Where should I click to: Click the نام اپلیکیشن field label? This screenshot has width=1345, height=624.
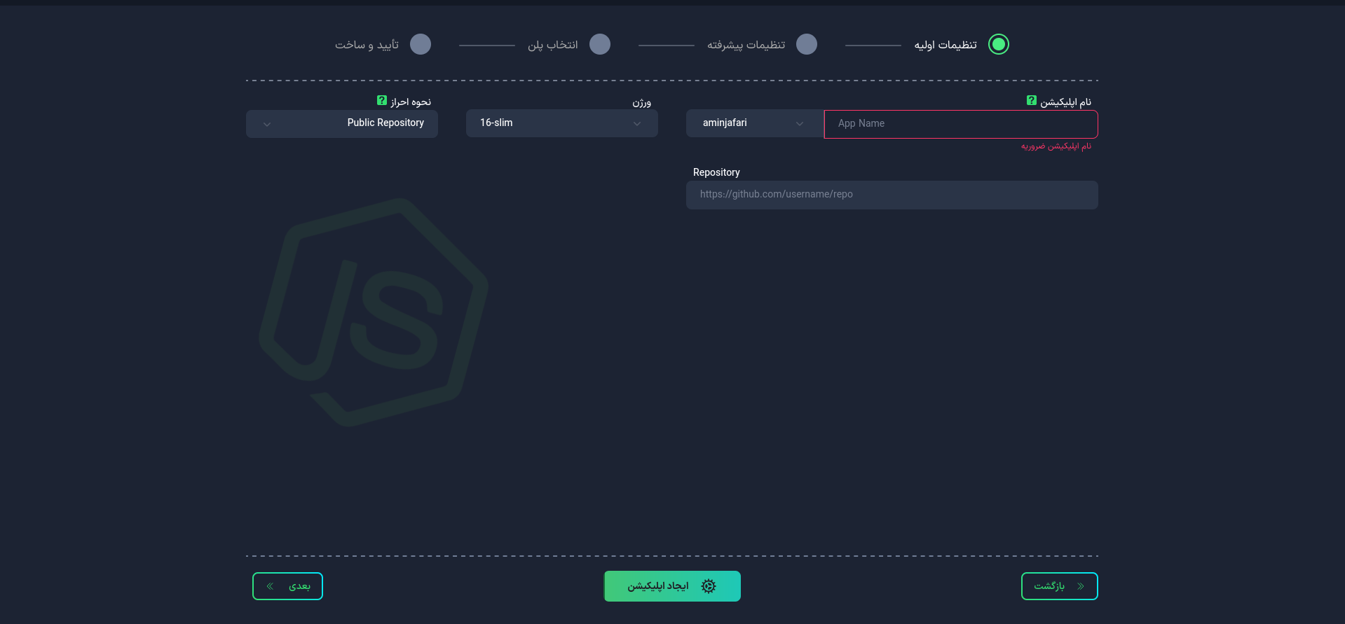pos(1065,102)
